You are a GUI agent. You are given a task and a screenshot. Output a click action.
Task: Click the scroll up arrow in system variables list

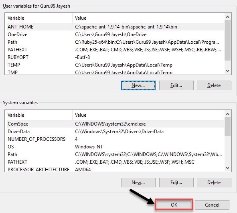[227, 114]
